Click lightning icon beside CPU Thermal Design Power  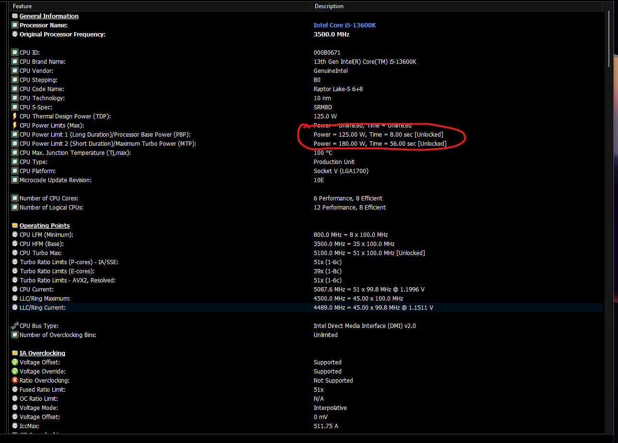15,117
